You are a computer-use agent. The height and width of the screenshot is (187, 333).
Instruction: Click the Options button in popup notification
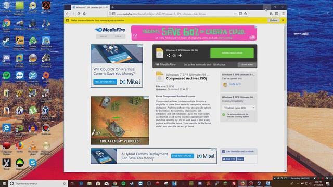[273, 20]
